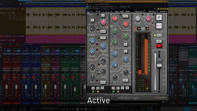The height and width of the screenshot is (111, 197).
Task: Click Copy in the plugin toolbar
Action: [116, 11]
